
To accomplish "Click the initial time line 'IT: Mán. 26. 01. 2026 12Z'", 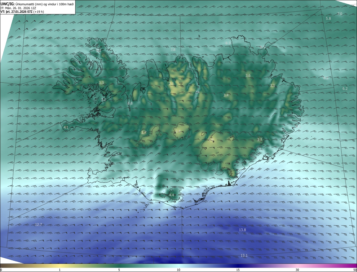I will 18,8.
